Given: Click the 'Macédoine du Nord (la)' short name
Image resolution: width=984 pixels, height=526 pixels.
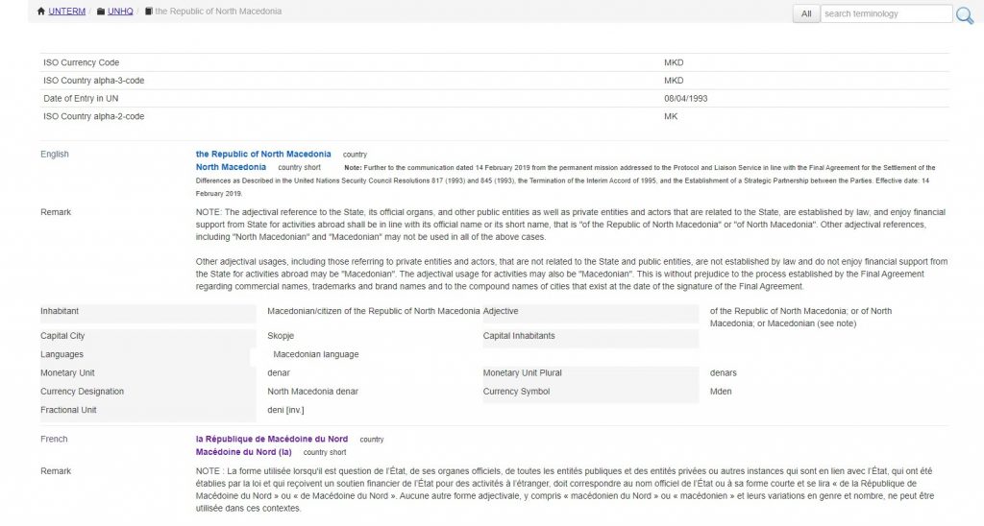Looking at the screenshot, I should (x=243, y=451).
